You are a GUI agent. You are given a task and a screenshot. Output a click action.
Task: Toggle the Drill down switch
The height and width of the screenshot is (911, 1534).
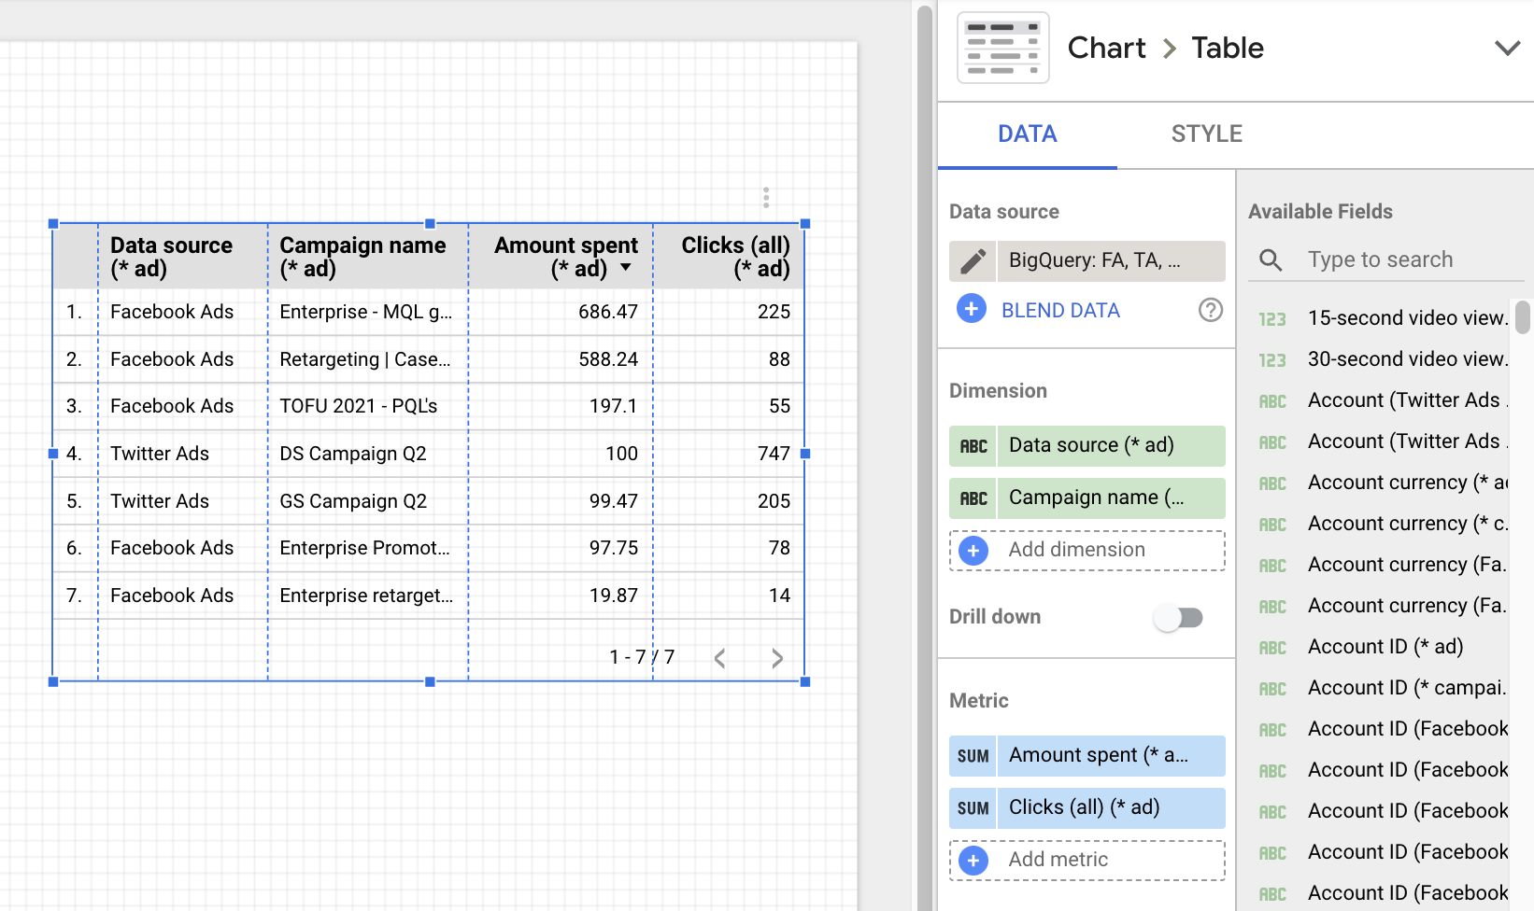[1179, 617]
